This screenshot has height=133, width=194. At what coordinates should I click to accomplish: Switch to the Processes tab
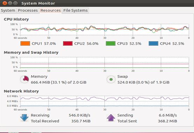pos(28,11)
